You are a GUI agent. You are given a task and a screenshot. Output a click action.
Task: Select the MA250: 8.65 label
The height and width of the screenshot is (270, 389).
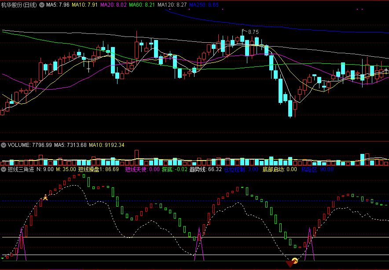204,5
